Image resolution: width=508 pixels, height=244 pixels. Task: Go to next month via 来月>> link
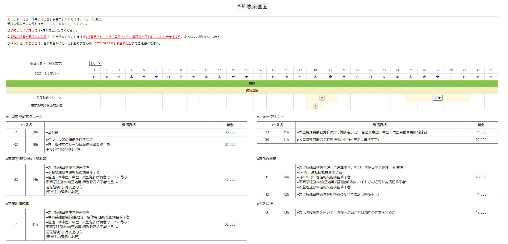[x=55, y=73]
